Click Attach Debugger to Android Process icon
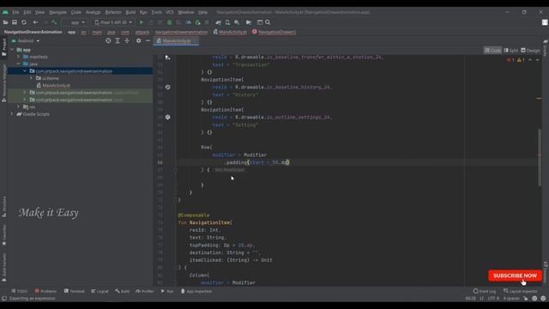 [197, 22]
